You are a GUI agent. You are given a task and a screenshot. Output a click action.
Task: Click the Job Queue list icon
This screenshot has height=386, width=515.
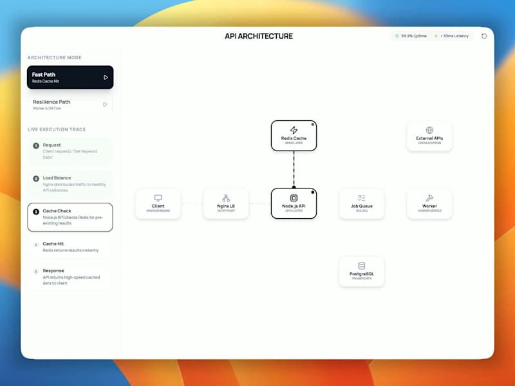point(361,198)
